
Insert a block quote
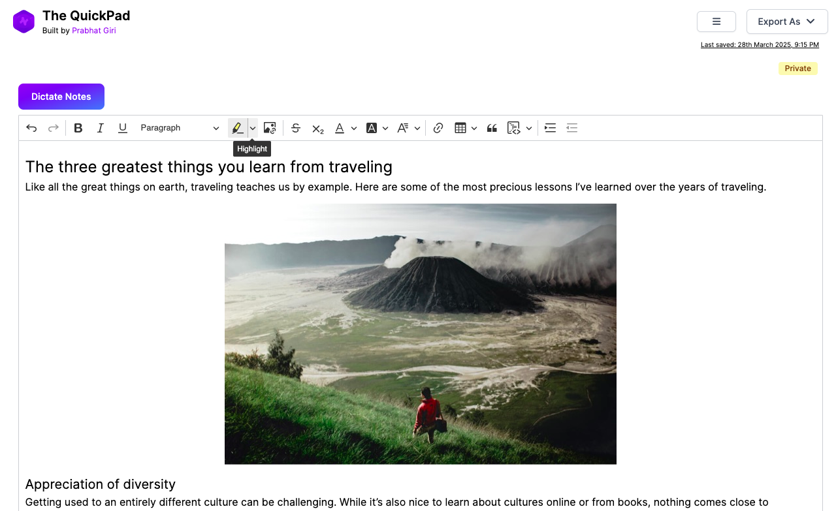[x=492, y=128]
